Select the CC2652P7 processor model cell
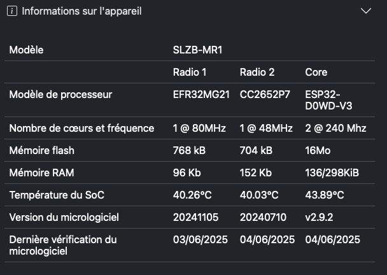Image resolution: width=387 pixels, height=275 pixels. pos(265,95)
